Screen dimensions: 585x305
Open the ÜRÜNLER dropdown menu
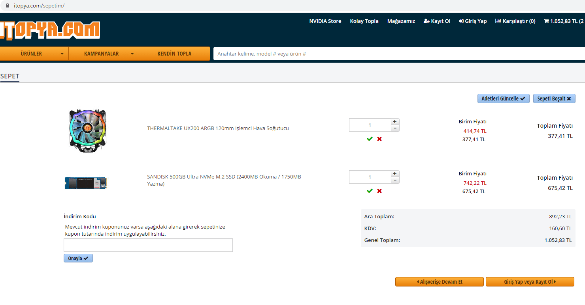pos(34,54)
